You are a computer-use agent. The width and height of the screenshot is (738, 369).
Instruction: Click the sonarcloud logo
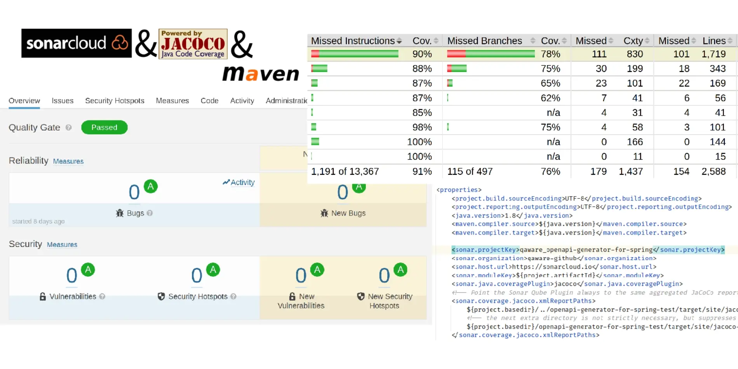point(76,43)
